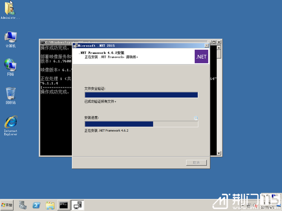Launch PowerShell from taskbar
This screenshot has width=282, height=211.
[36, 205]
